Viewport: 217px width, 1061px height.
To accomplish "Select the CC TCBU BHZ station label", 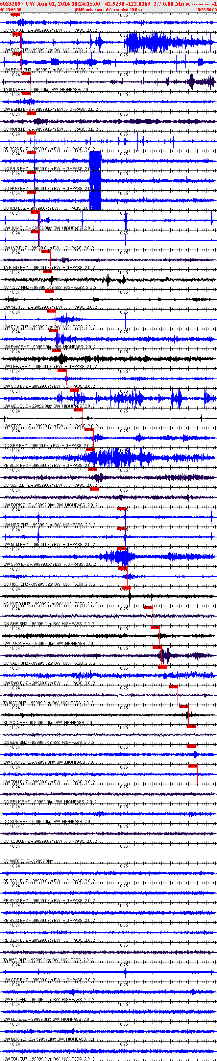I will (50, 841).
